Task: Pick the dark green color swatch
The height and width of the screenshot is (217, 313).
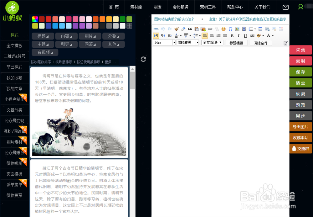Action: tap(123, 19)
